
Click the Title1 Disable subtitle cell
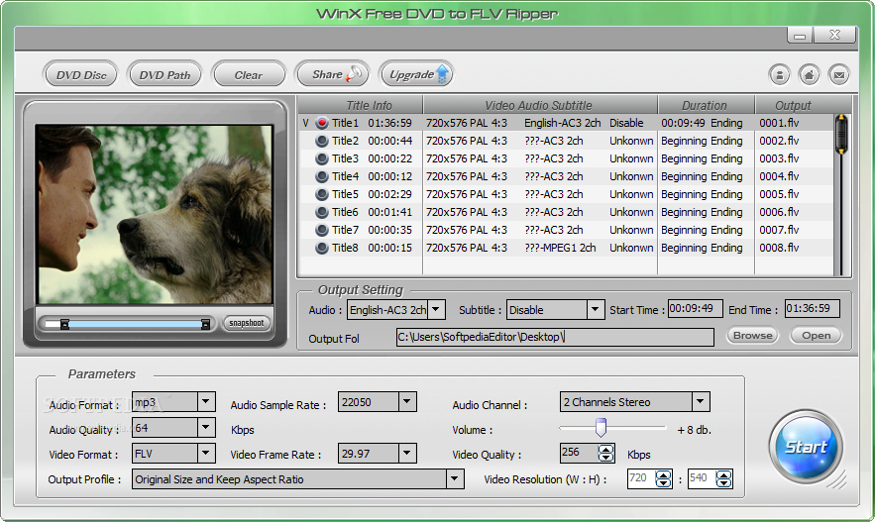(626, 123)
